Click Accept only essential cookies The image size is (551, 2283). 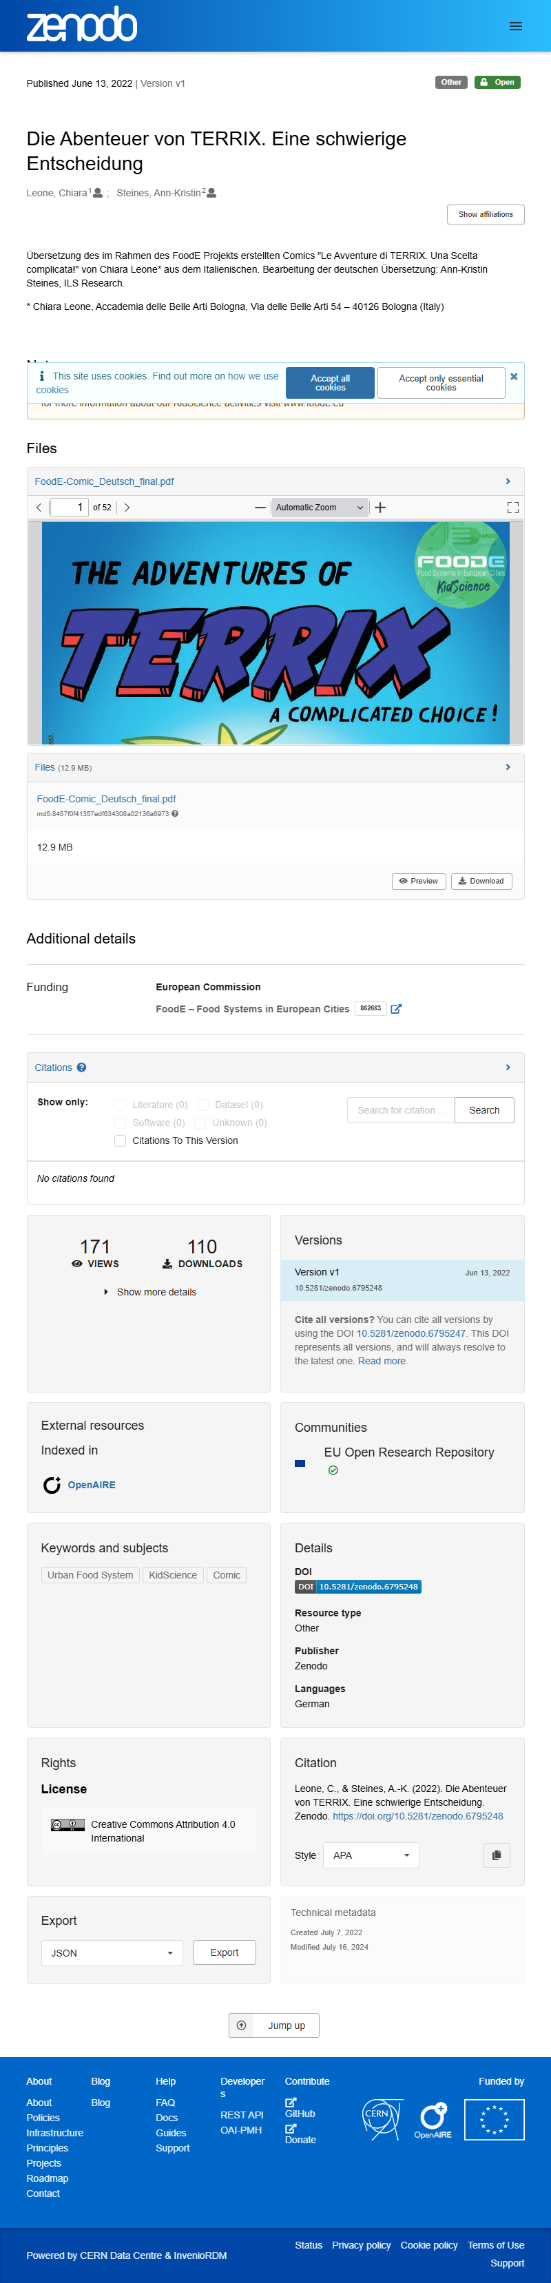tap(441, 383)
